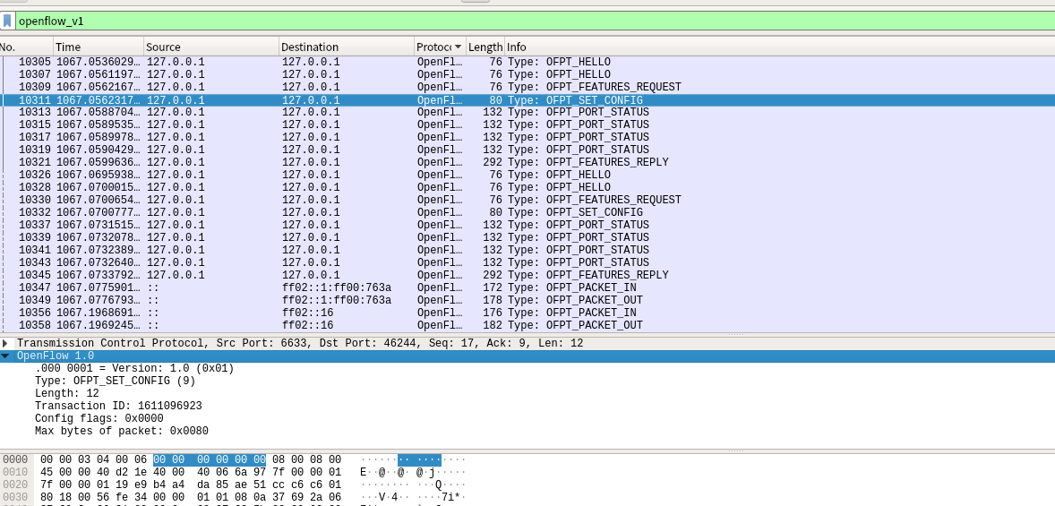Select highlighted packet 10311 OFPT_SET_CONFIG
1055x506 pixels.
click(527, 99)
